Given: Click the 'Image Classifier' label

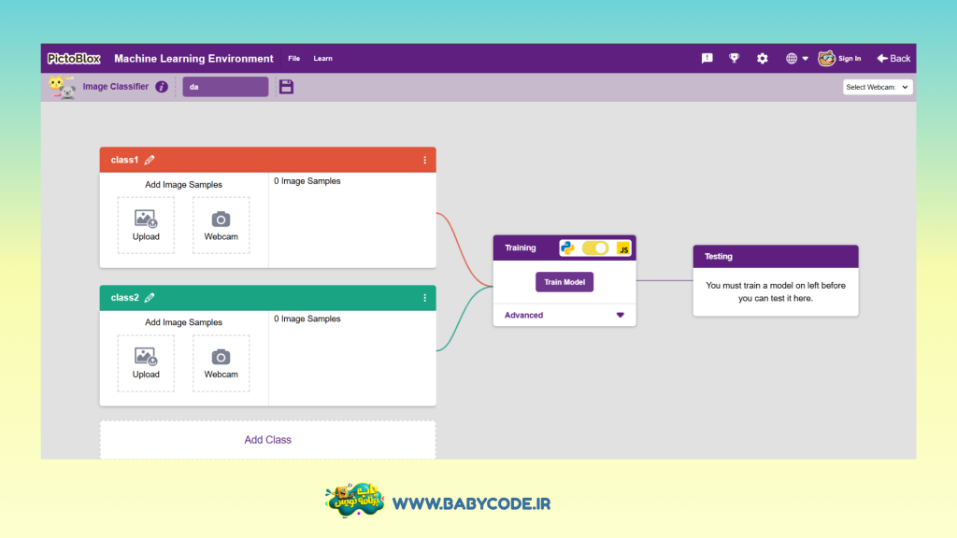Looking at the screenshot, I should click(x=116, y=87).
